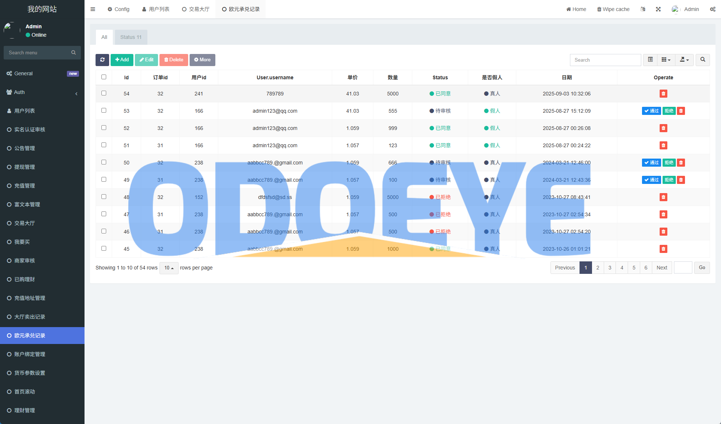Open the columns visibility dropdown
Image resolution: width=721 pixels, height=424 pixels.
coord(666,60)
